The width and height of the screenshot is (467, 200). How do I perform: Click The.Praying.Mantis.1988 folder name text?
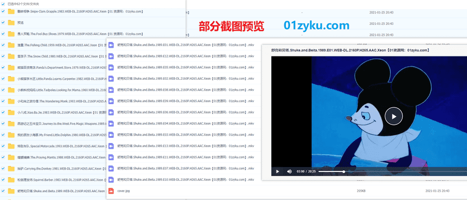[61, 158]
